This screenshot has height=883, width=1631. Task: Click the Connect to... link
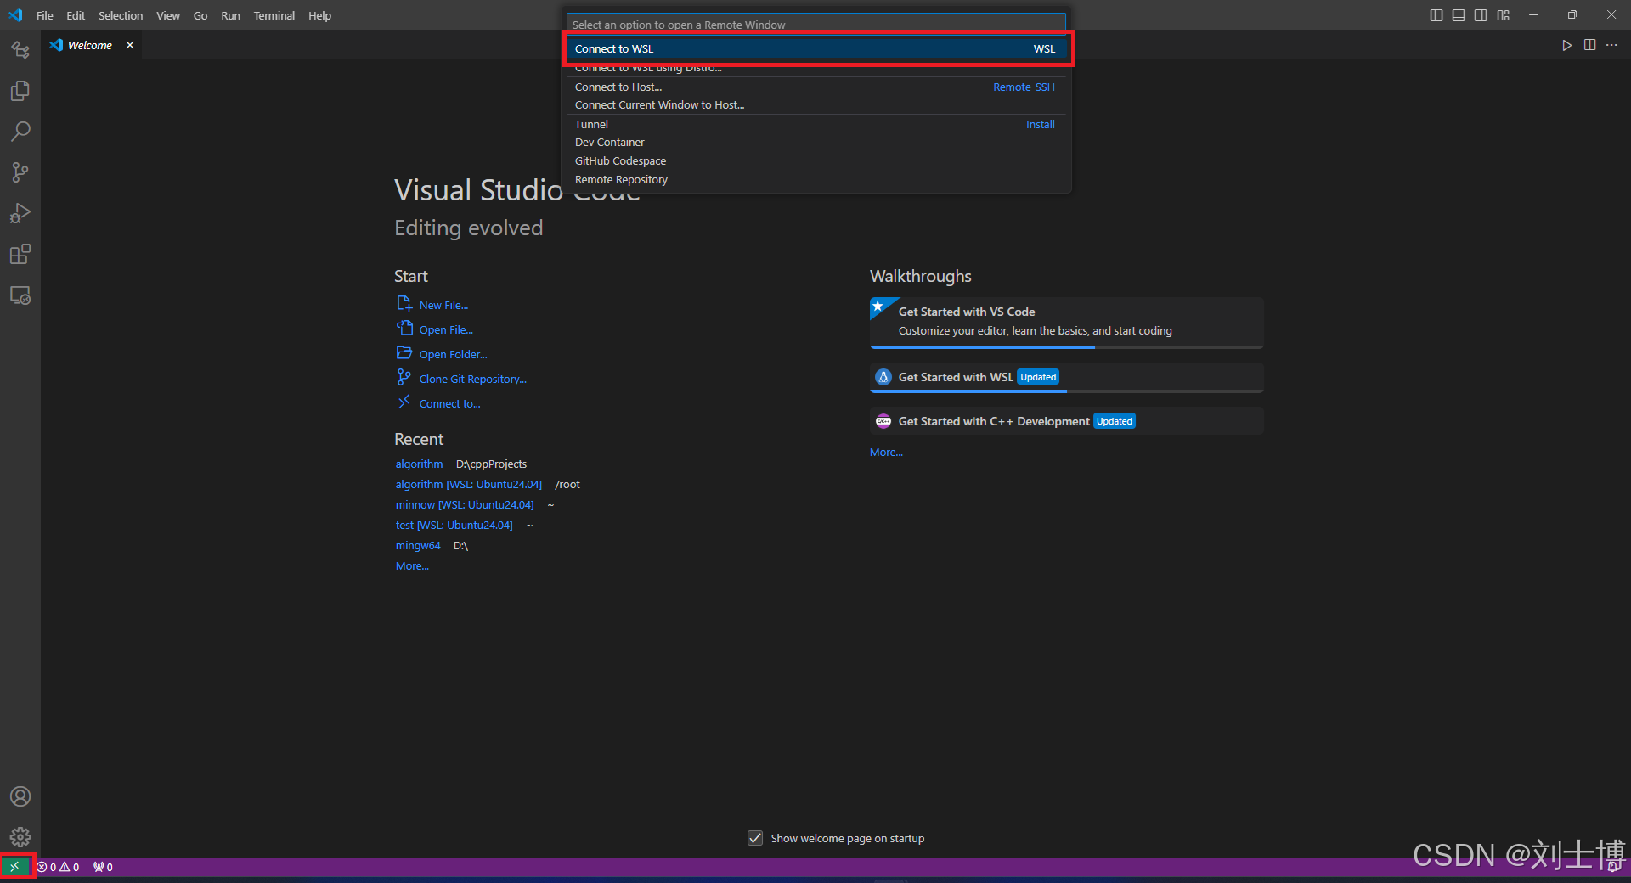tap(449, 403)
